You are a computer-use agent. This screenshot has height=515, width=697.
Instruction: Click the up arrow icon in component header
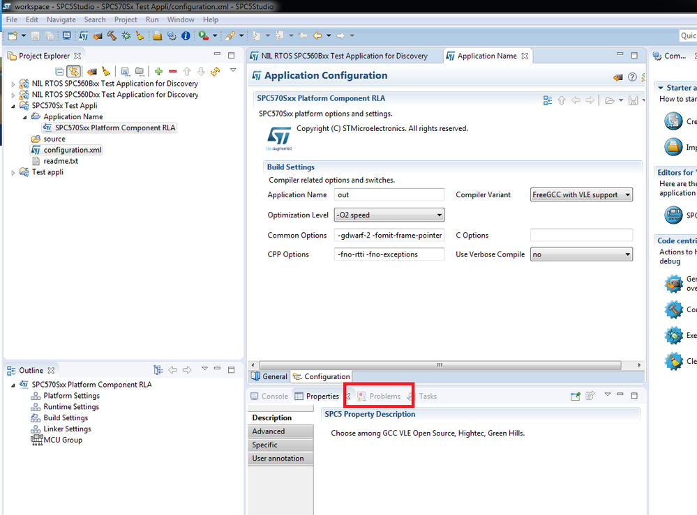click(x=562, y=100)
